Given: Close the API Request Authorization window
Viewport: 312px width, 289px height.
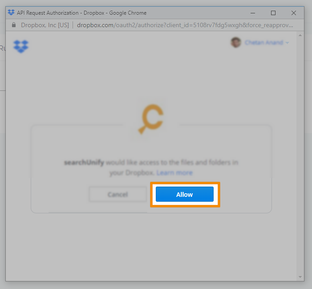Looking at the screenshot, I should [293, 13].
